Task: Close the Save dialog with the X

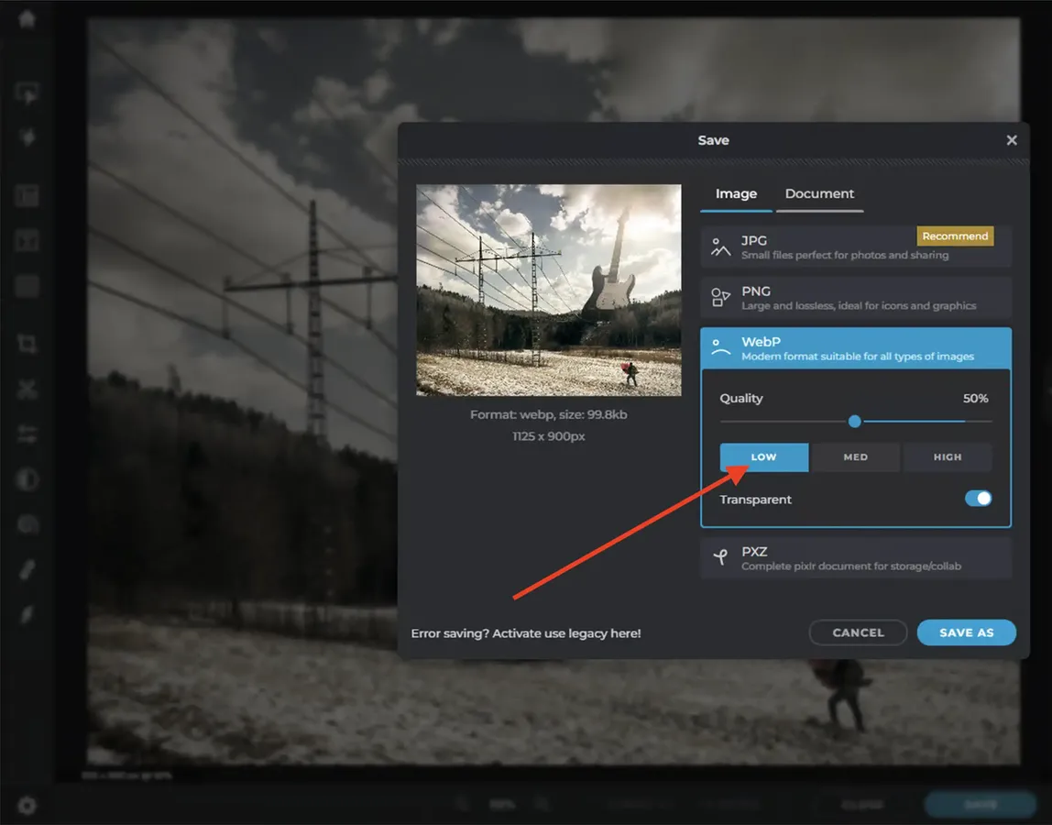Action: (x=1012, y=140)
